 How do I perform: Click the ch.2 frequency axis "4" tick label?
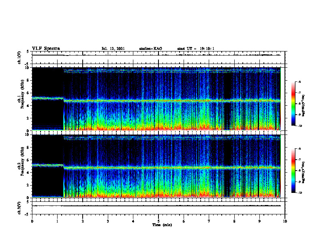point(29,173)
